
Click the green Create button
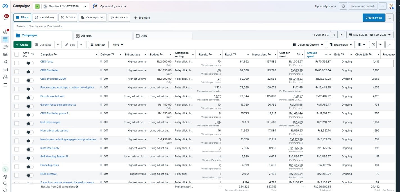click(x=22, y=44)
